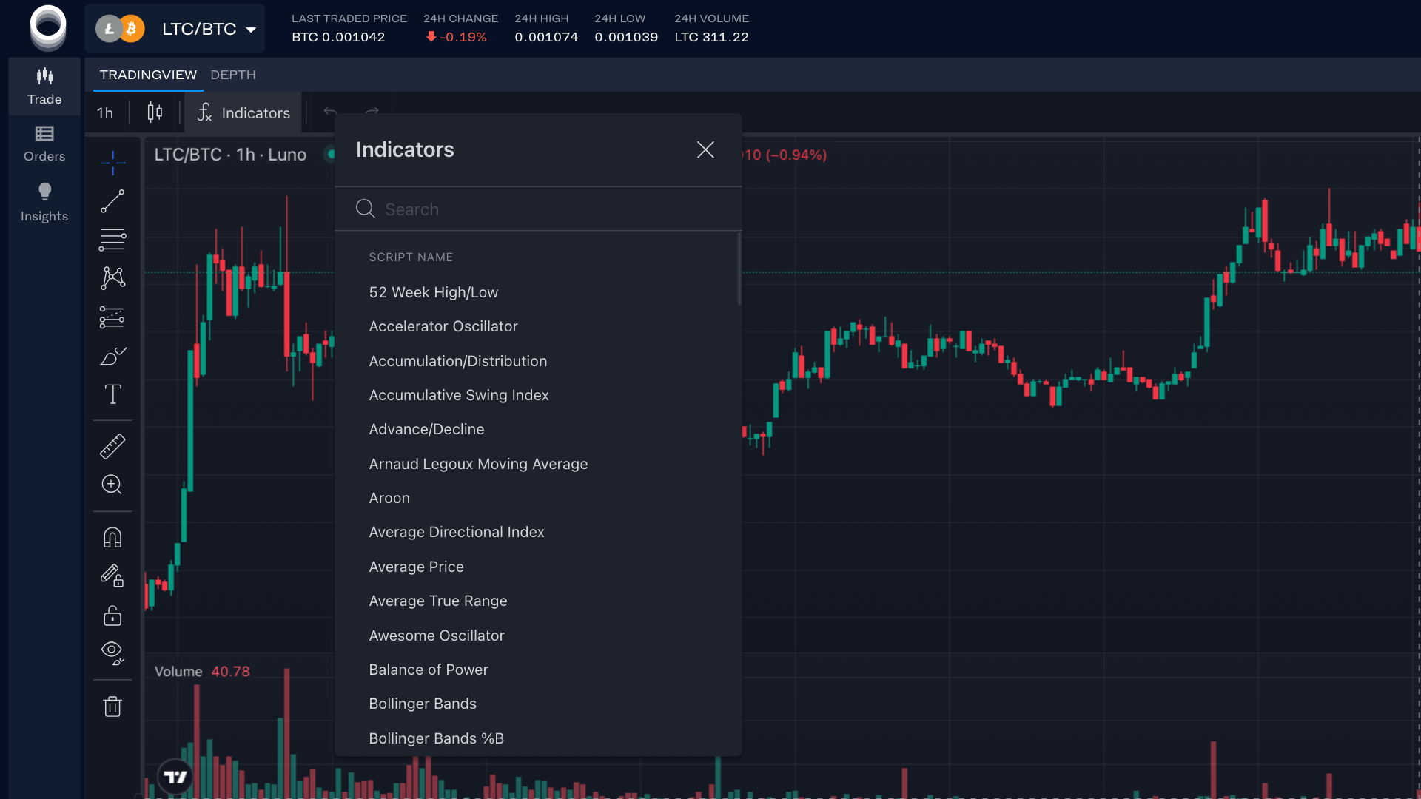Toggle hide all drawings eye icon
Viewport: 1421px width, 799px height.
pyautogui.click(x=112, y=653)
